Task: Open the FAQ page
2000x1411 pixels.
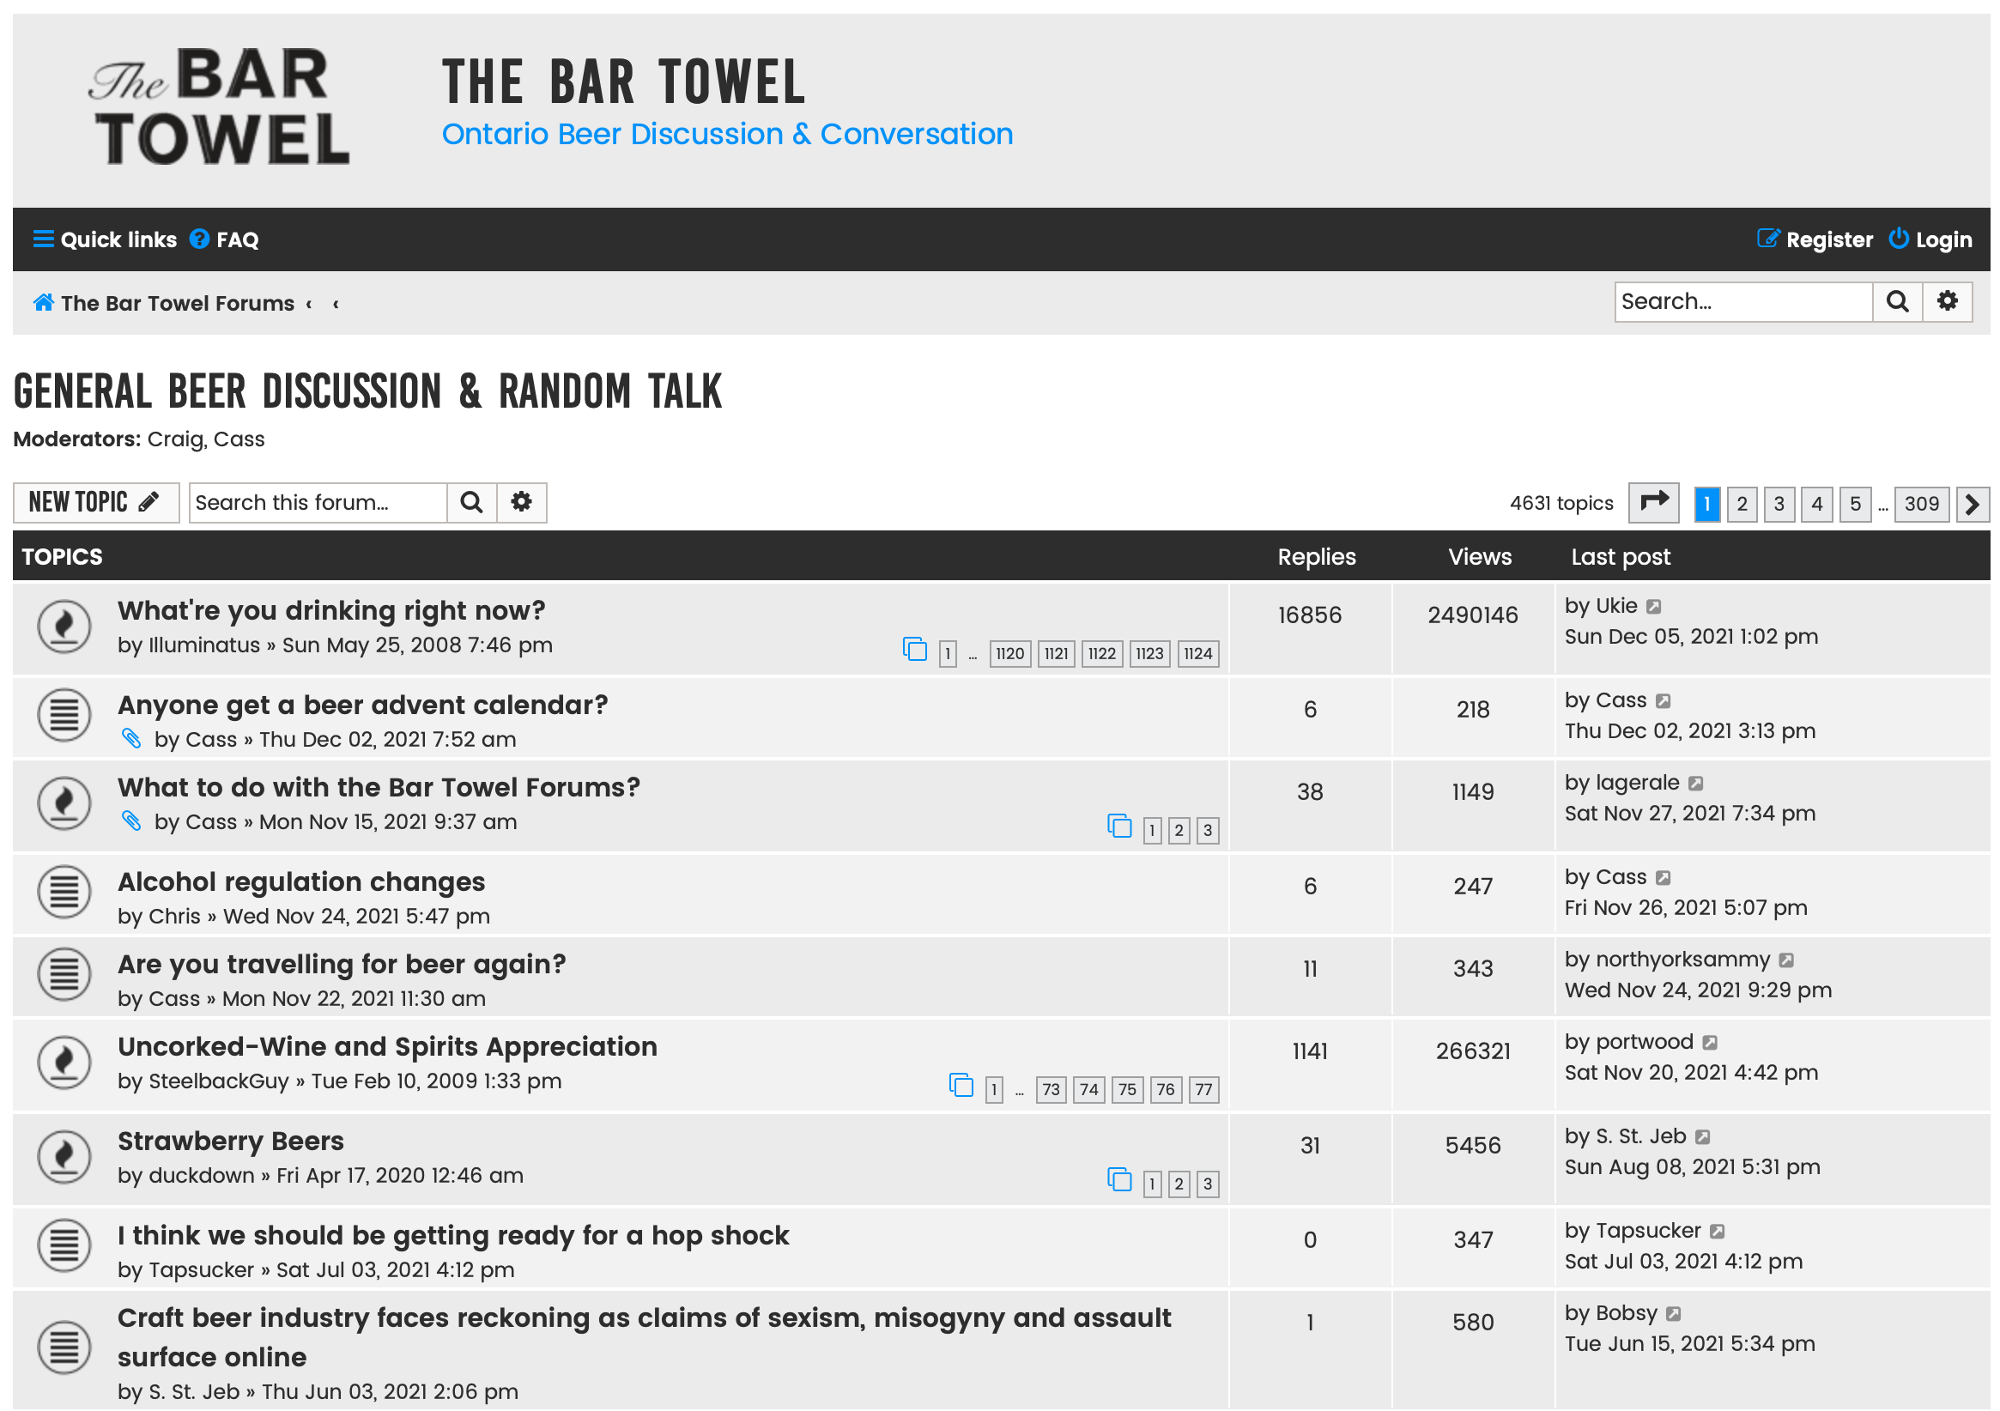Action: pos(225,239)
